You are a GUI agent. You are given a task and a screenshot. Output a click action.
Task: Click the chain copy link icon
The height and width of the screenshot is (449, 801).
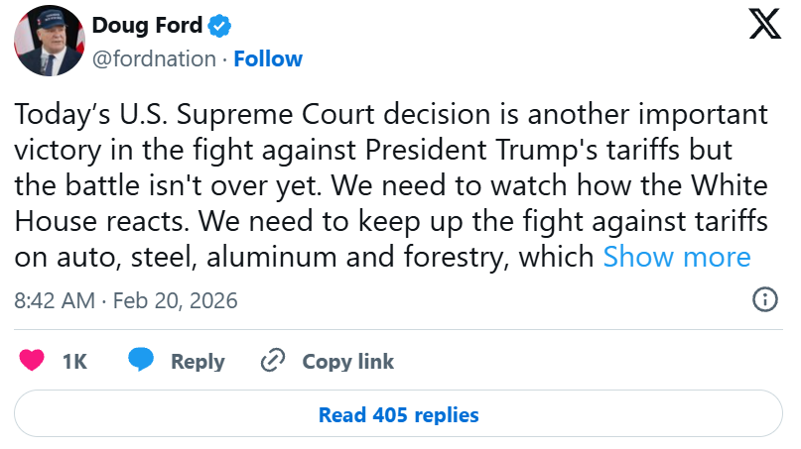(272, 361)
